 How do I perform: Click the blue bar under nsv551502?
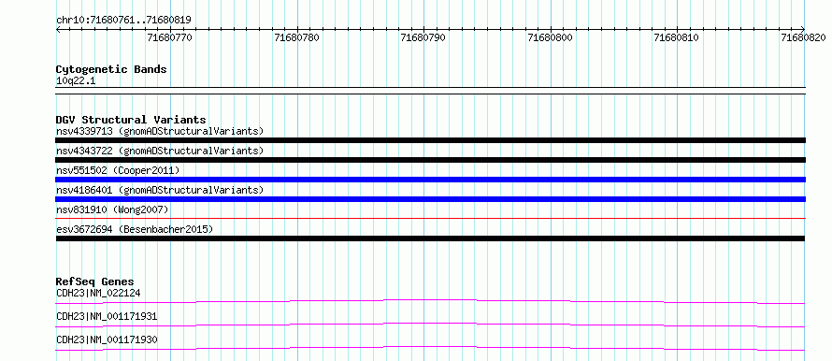point(430,180)
